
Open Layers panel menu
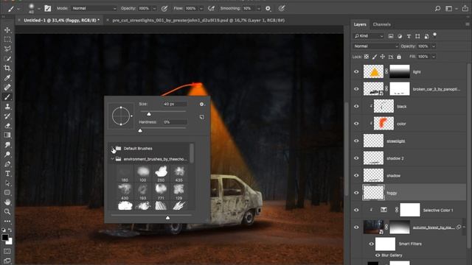coord(467,24)
